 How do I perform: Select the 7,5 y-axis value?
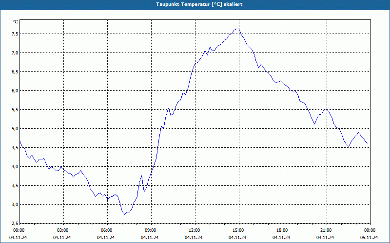pos(15,34)
